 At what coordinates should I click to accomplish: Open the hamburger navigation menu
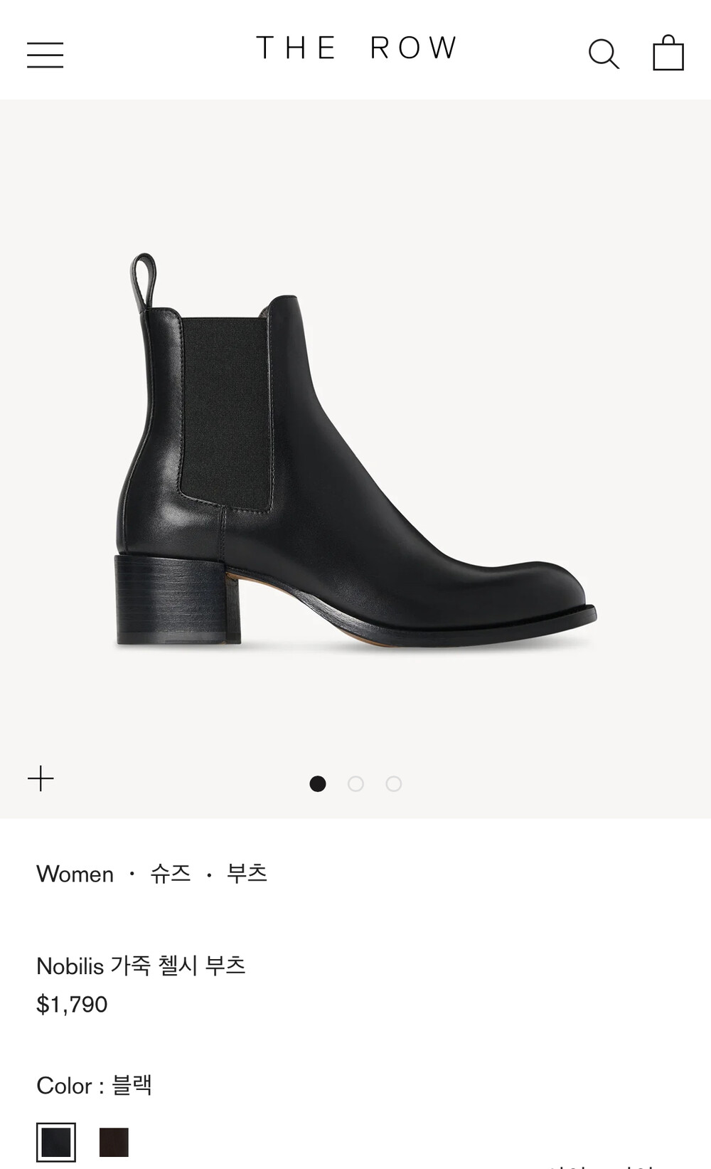coord(46,55)
